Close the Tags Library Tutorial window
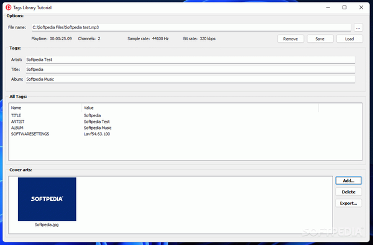Viewport: 373px width, 245px height. pos(361,7)
